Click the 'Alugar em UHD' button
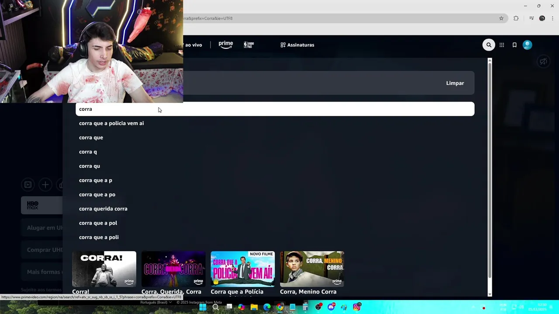 [x=42, y=228]
